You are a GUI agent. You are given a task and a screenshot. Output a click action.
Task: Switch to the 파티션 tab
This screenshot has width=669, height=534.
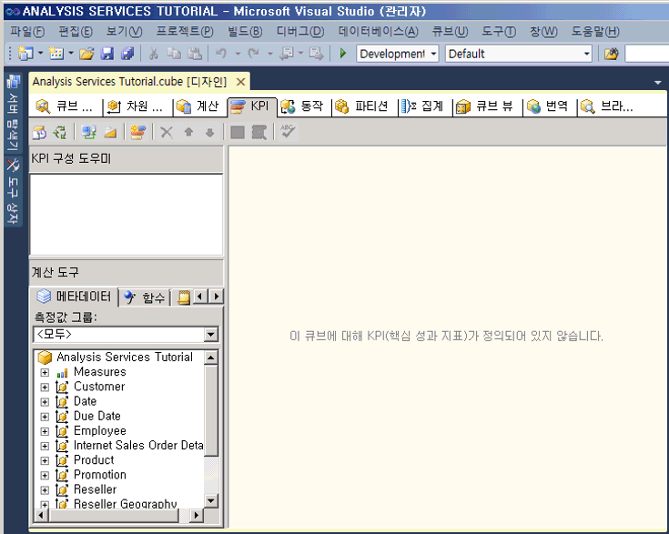pos(362,106)
